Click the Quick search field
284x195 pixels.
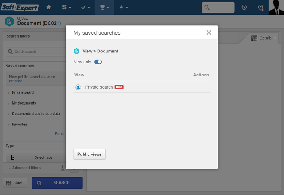tap(36, 52)
